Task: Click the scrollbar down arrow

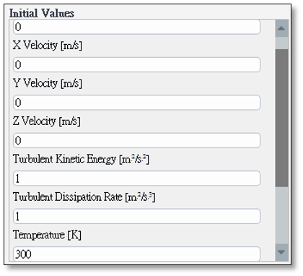Action: [x=281, y=252]
